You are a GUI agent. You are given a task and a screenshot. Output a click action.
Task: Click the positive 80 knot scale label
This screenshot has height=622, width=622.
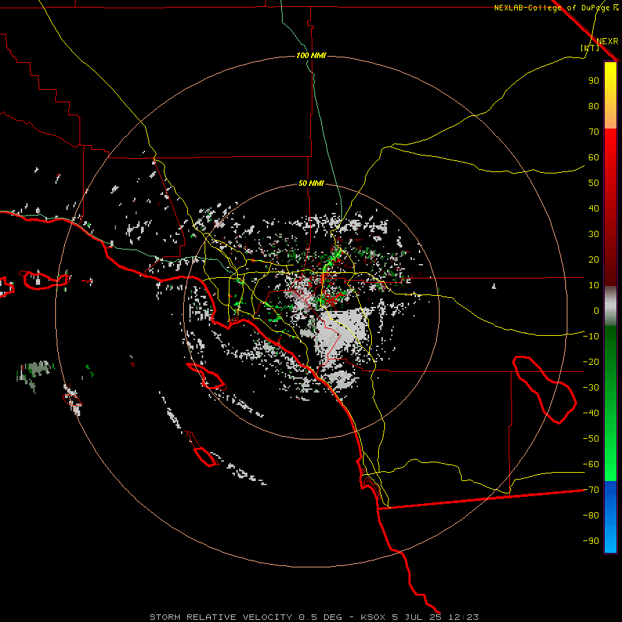coord(594,106)
